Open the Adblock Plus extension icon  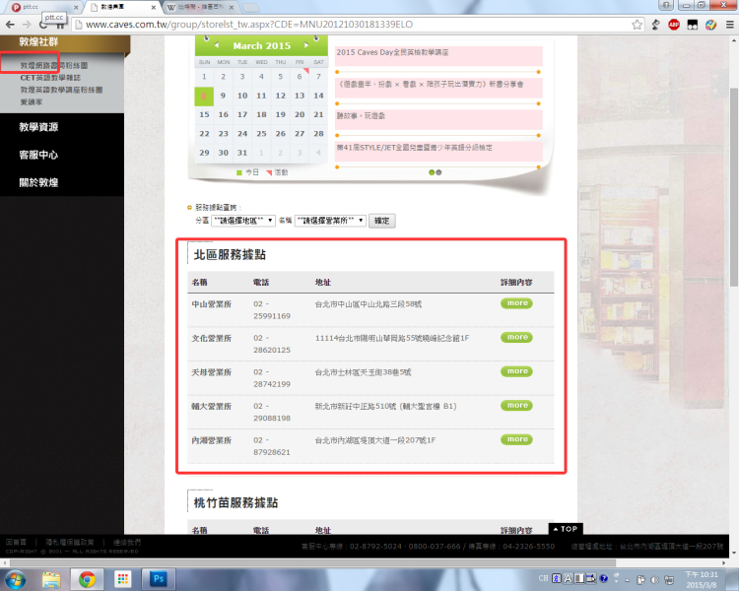click(x=674, y=25)
